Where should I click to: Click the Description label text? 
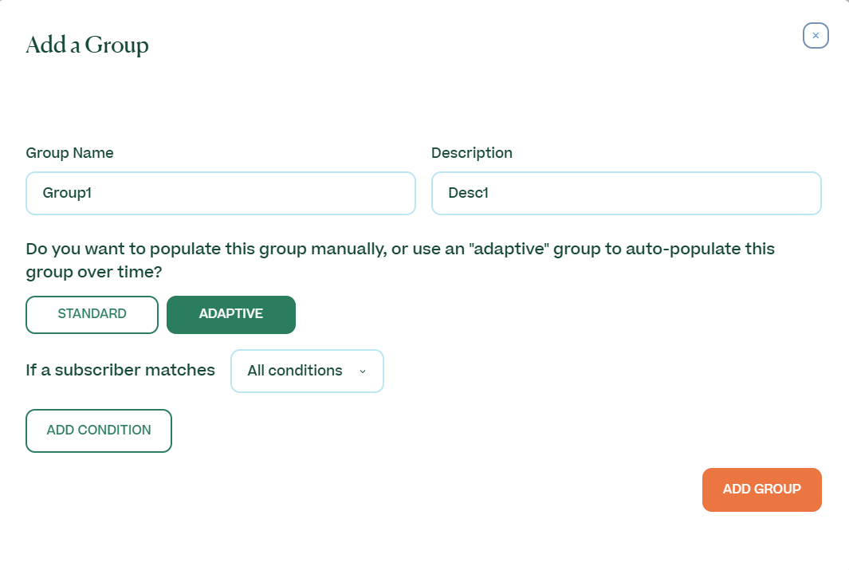click(472, 153)
